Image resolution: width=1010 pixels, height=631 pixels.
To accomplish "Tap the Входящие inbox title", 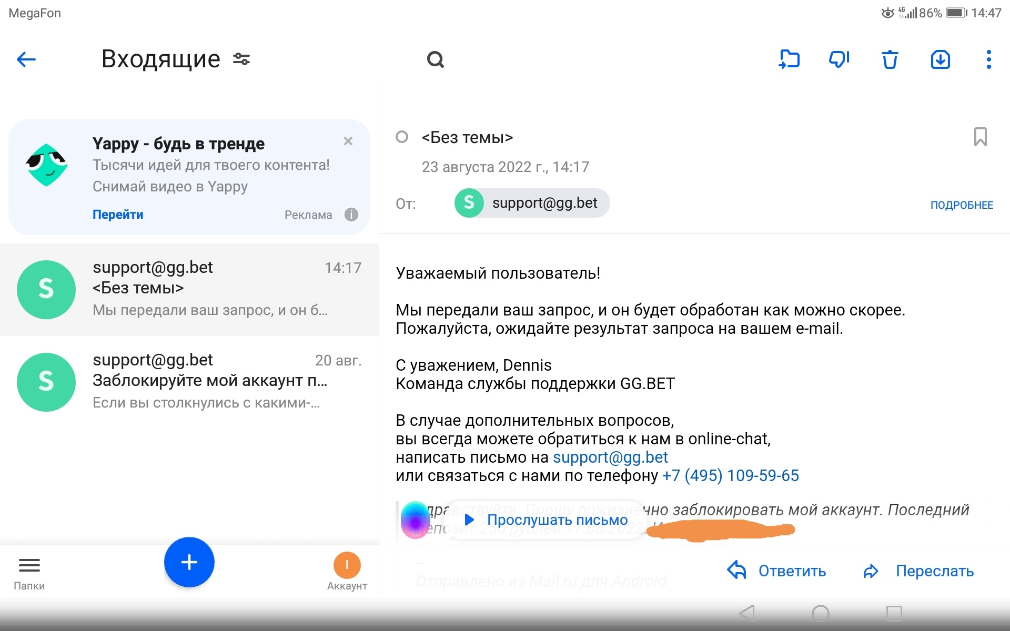I will (x=161, y=59).
